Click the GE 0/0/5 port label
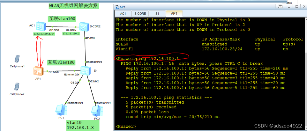Screen dimensions: 307x131 [x=71, y=30]
